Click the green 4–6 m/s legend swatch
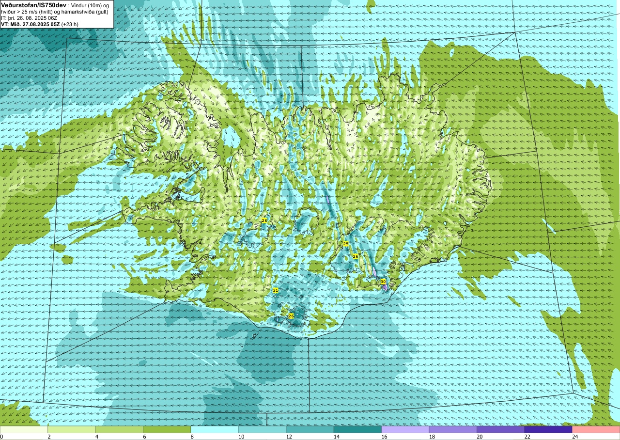 119,429
